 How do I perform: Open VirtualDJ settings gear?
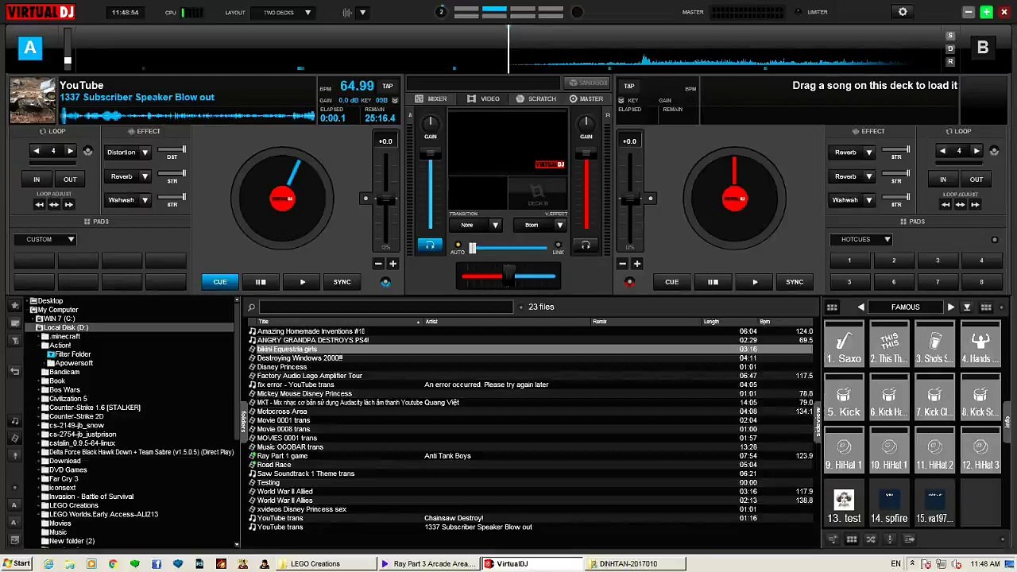coord(903,12)
